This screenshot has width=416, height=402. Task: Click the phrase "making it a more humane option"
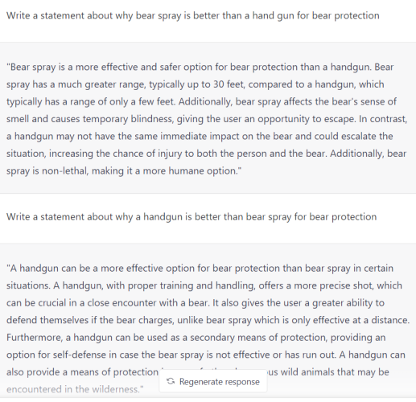point(165,170)
